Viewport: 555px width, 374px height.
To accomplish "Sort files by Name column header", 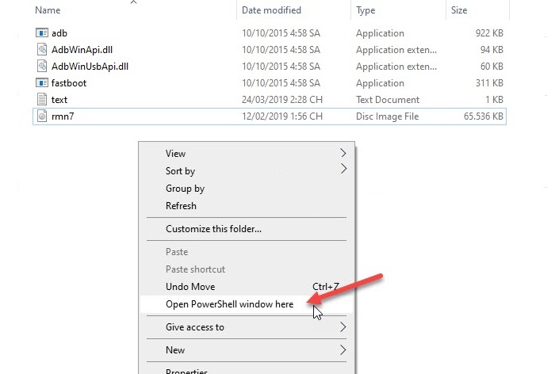I will coord(49,10).
